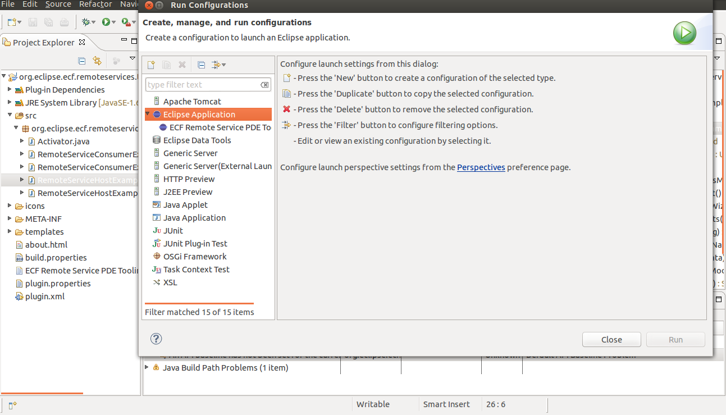Select the Project Explorer tab
Image resolution: width=726 pixels, height=415 pixels.
click(43, 42)
